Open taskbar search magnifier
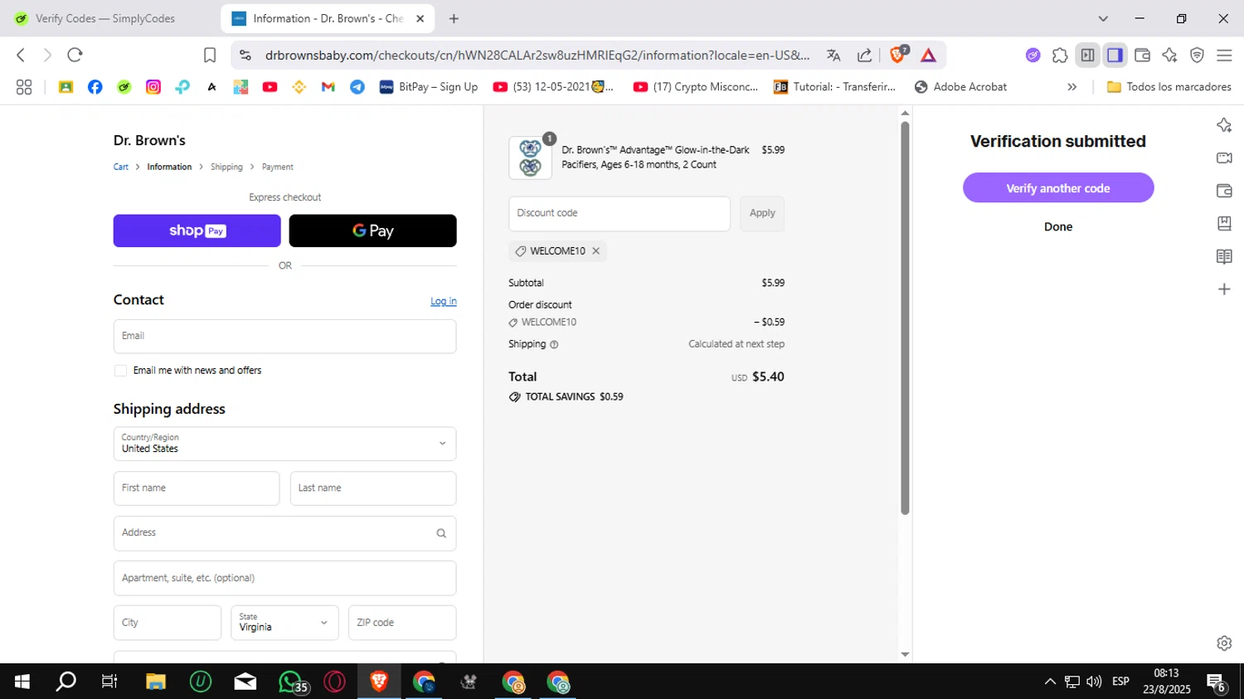 tap(66, 682)
